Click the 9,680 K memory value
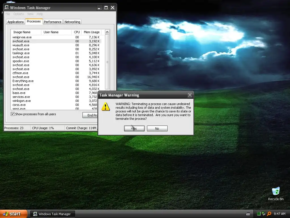 94,81
